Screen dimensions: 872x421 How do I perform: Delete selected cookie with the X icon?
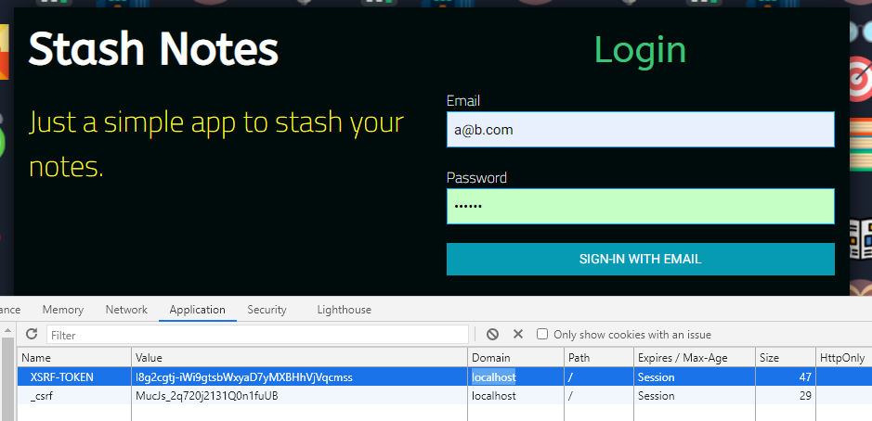(x=518, y=334)
